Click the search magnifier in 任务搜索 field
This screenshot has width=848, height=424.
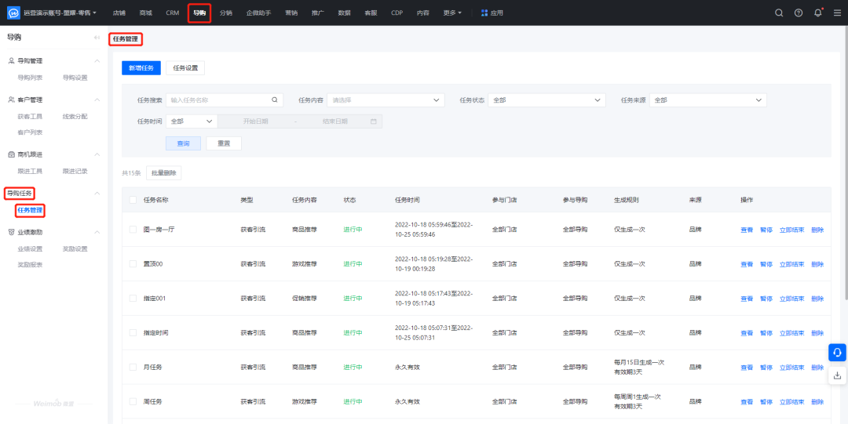[x=275, y=100]
